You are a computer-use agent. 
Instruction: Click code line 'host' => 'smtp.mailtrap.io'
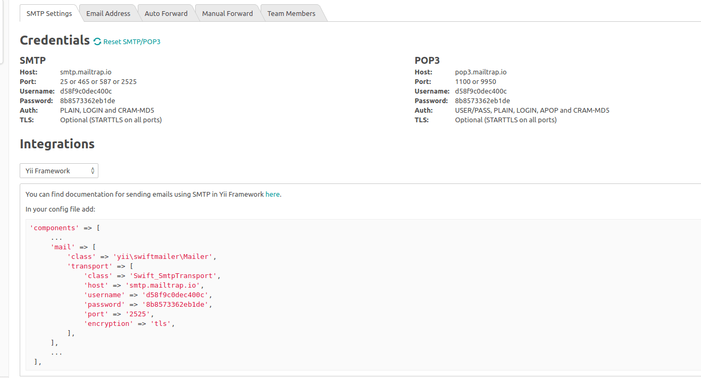144,285
